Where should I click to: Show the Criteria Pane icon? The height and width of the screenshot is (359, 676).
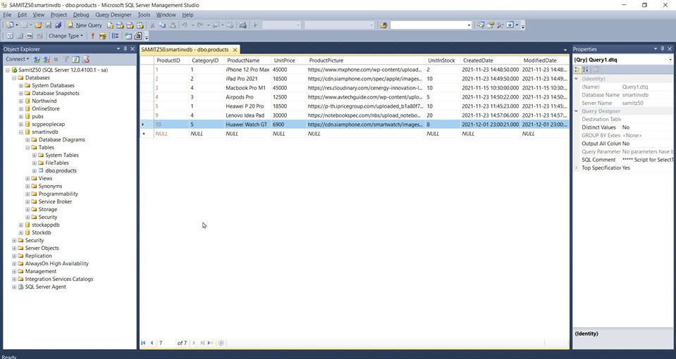click(x=20, y=36)
